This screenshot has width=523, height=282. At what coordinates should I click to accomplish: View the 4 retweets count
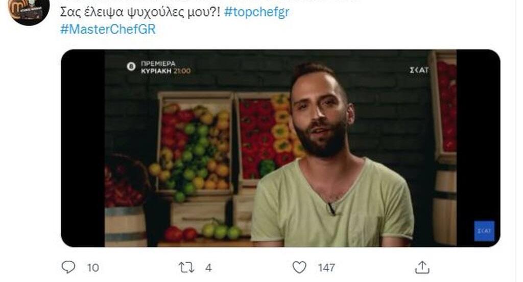point(208,268)
